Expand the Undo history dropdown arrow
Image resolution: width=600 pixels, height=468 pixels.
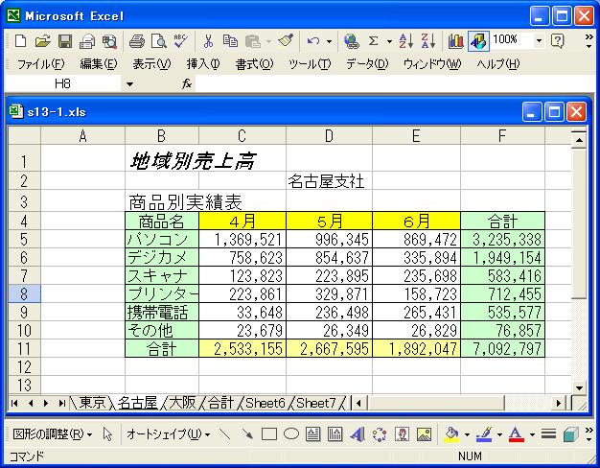(329, 41)
